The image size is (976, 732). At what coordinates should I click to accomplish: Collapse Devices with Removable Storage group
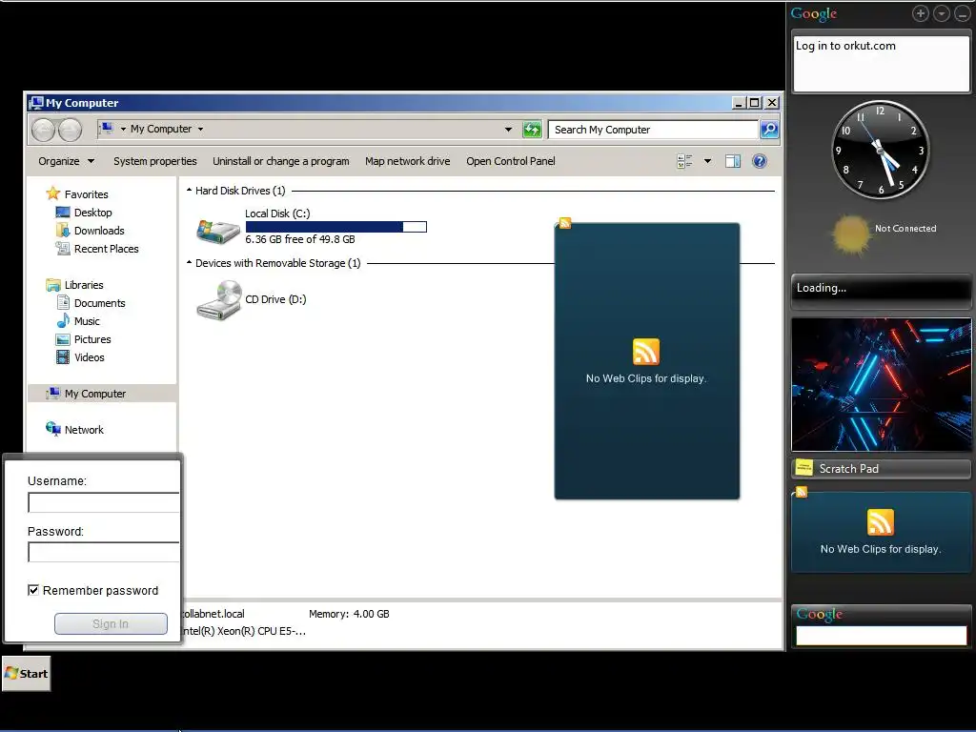click(189, 263)
